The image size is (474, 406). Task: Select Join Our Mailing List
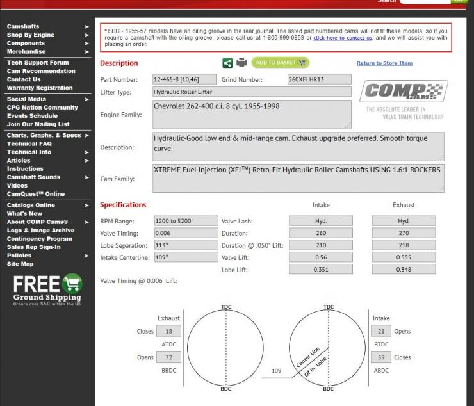(x=38, y=124)
